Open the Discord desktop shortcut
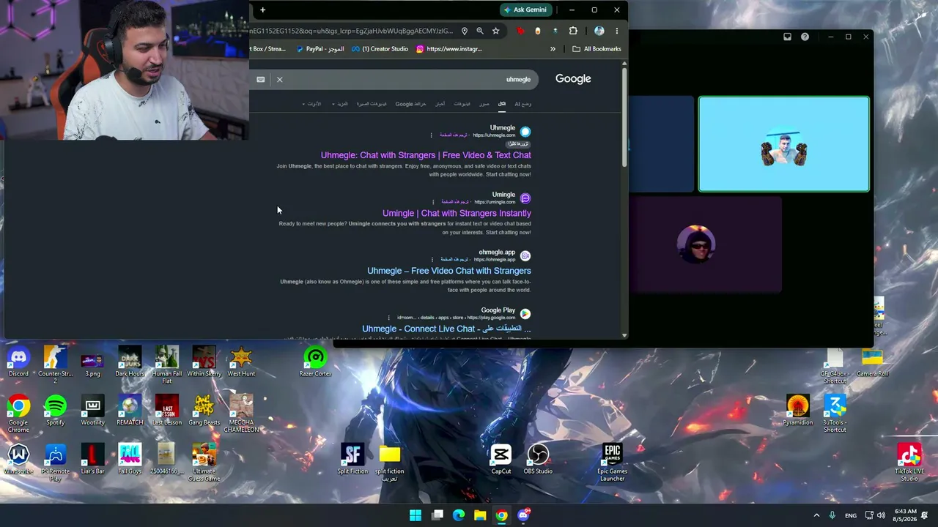 (x=18, y=362)
